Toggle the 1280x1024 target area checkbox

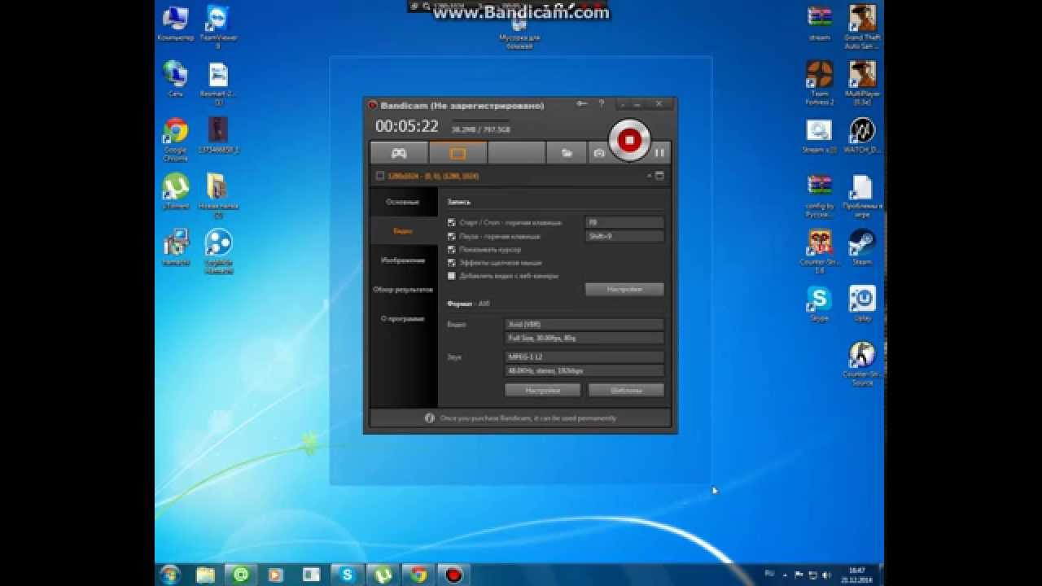click(x=379, y=176)
